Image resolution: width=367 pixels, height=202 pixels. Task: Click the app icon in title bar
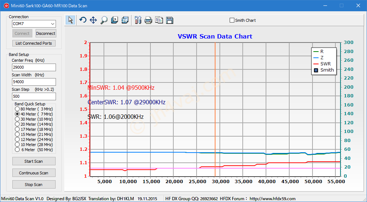(x=6, y=5)
